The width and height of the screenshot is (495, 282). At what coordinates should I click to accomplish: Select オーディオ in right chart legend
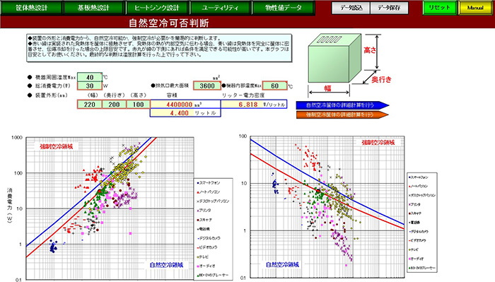[417, 259]
